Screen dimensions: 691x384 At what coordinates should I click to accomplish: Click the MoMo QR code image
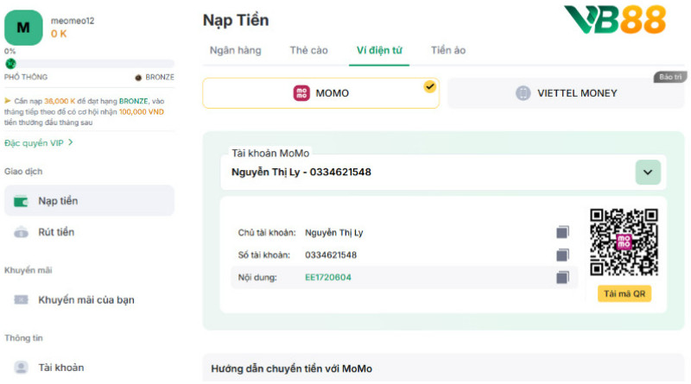[x=624, y=242]
